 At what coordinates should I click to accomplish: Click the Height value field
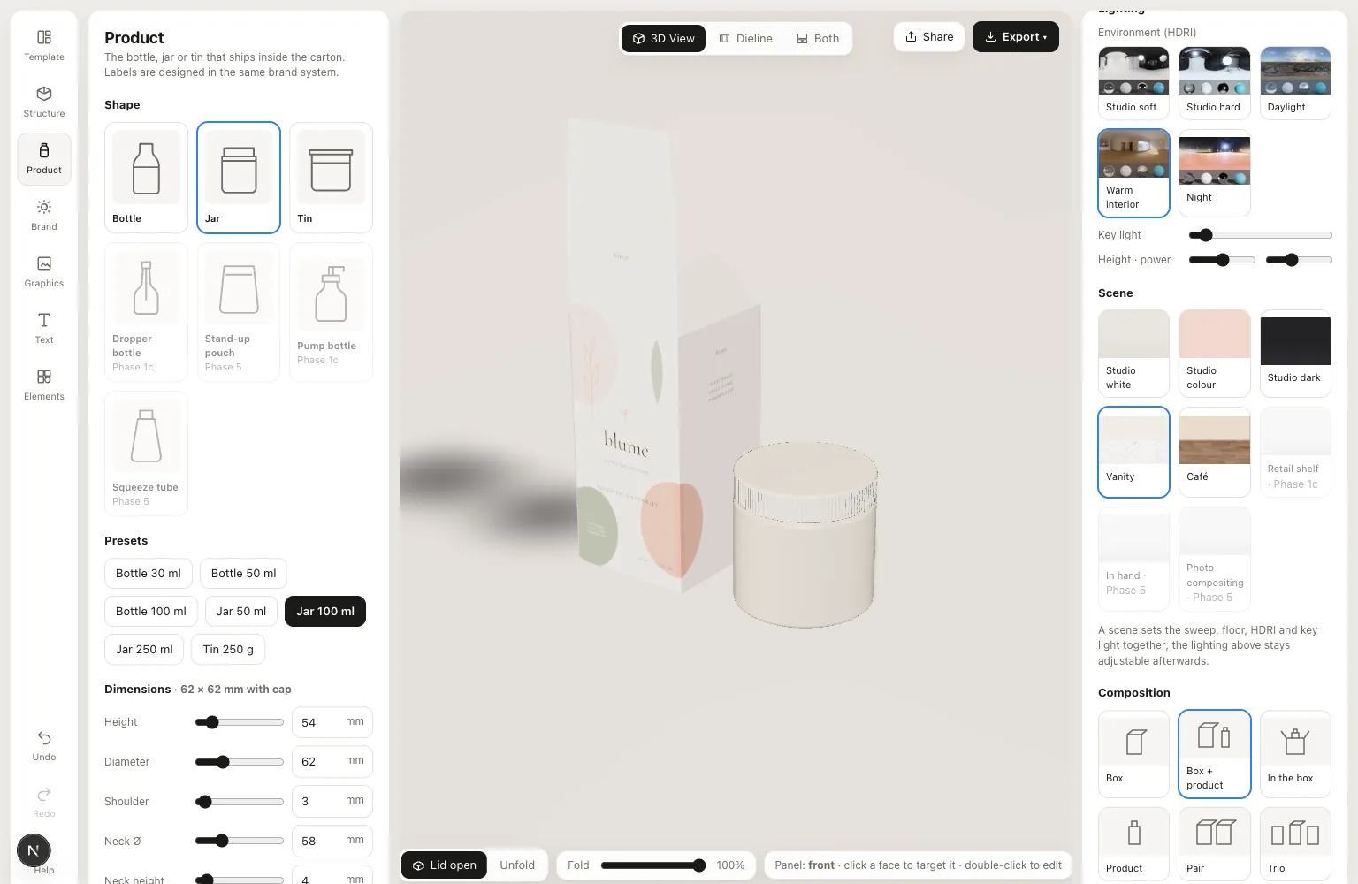(x=332, y=722)
